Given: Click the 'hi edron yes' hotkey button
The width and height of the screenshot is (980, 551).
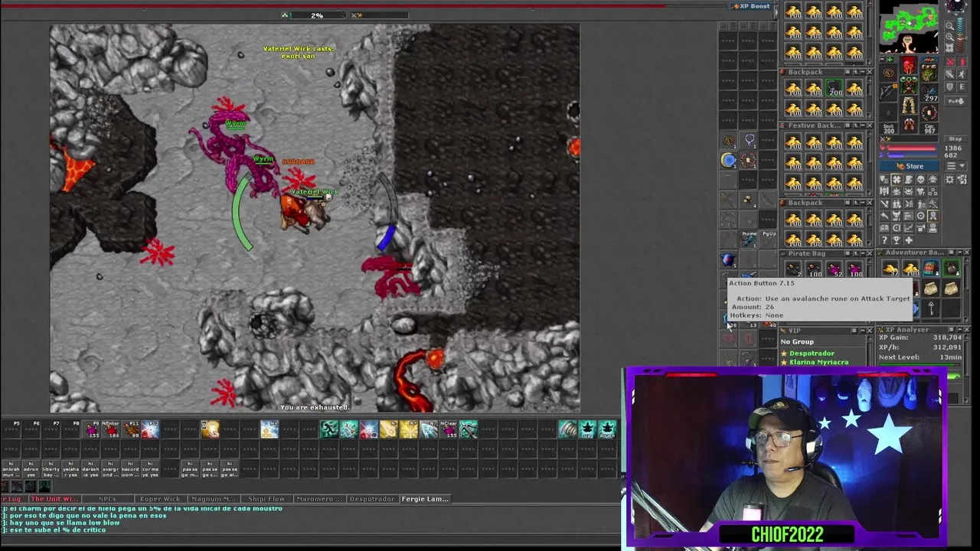Looking at the screenshot, I should coord(31,468).
